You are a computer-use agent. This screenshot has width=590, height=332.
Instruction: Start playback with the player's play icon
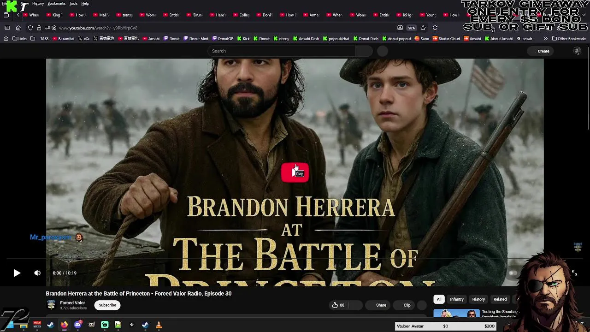click(17, 273)
